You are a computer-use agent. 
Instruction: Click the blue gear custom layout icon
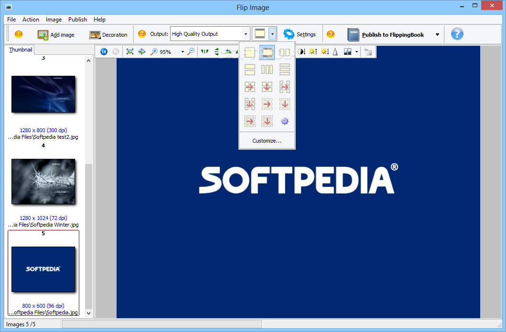(x=284, y=122)
